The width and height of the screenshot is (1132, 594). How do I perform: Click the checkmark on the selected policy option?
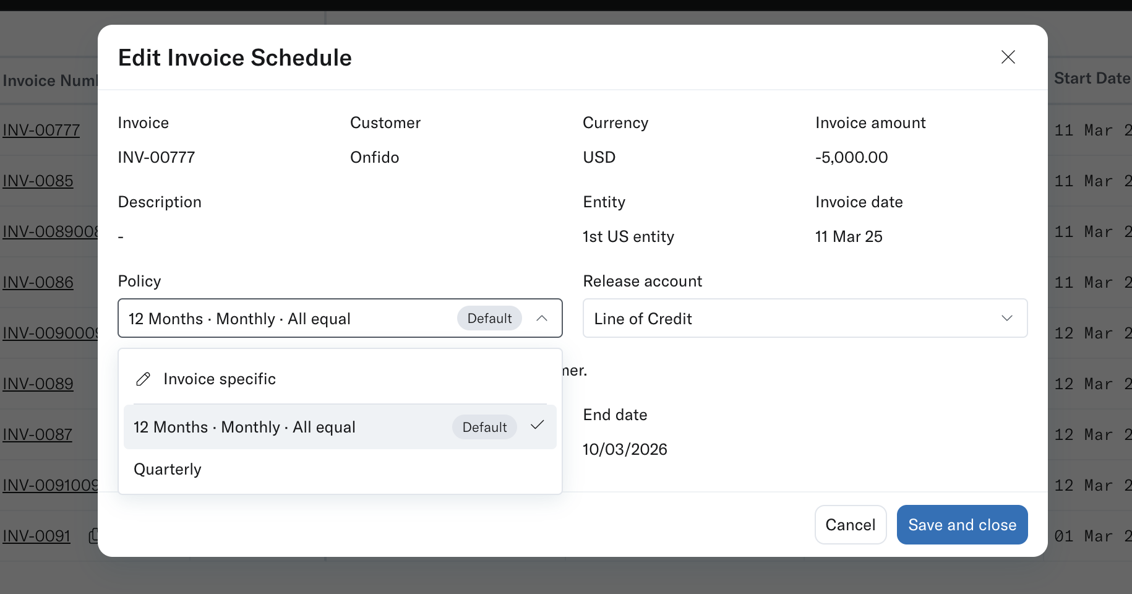pyautogui.click(x=537, y=425)
